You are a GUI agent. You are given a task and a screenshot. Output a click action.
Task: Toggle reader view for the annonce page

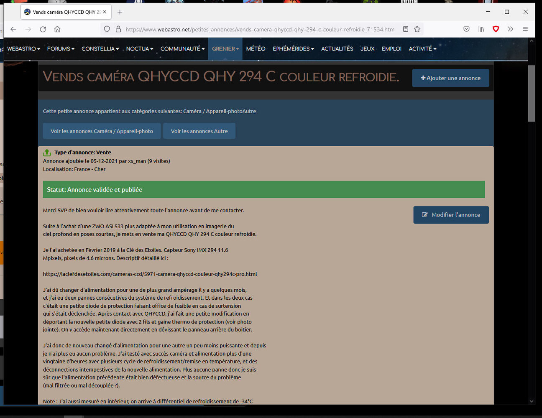pos(405,29)
